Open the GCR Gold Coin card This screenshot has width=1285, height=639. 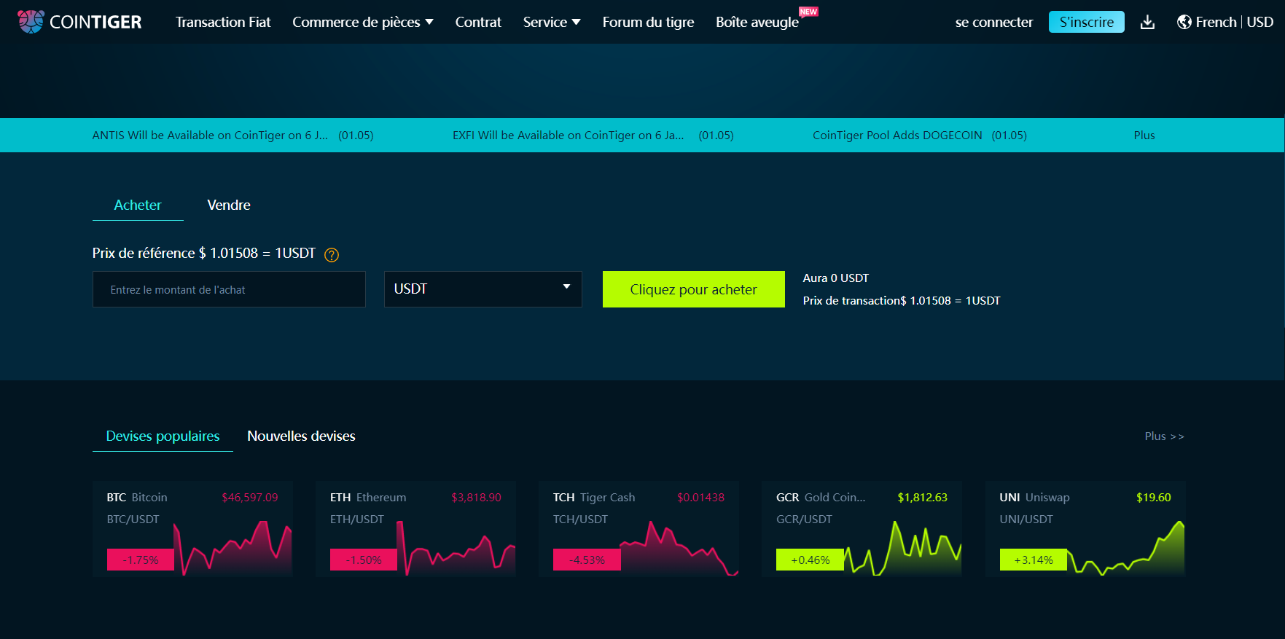point(862,529)
